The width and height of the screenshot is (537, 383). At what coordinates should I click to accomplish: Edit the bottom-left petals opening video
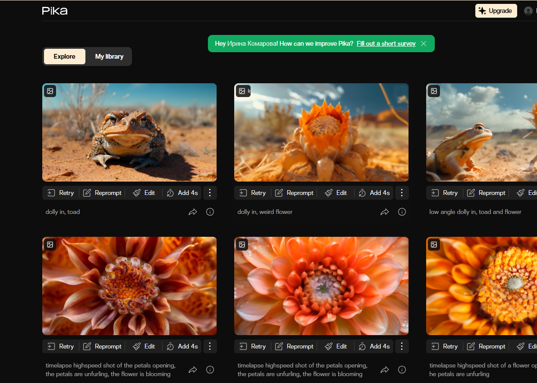[144, 346]
